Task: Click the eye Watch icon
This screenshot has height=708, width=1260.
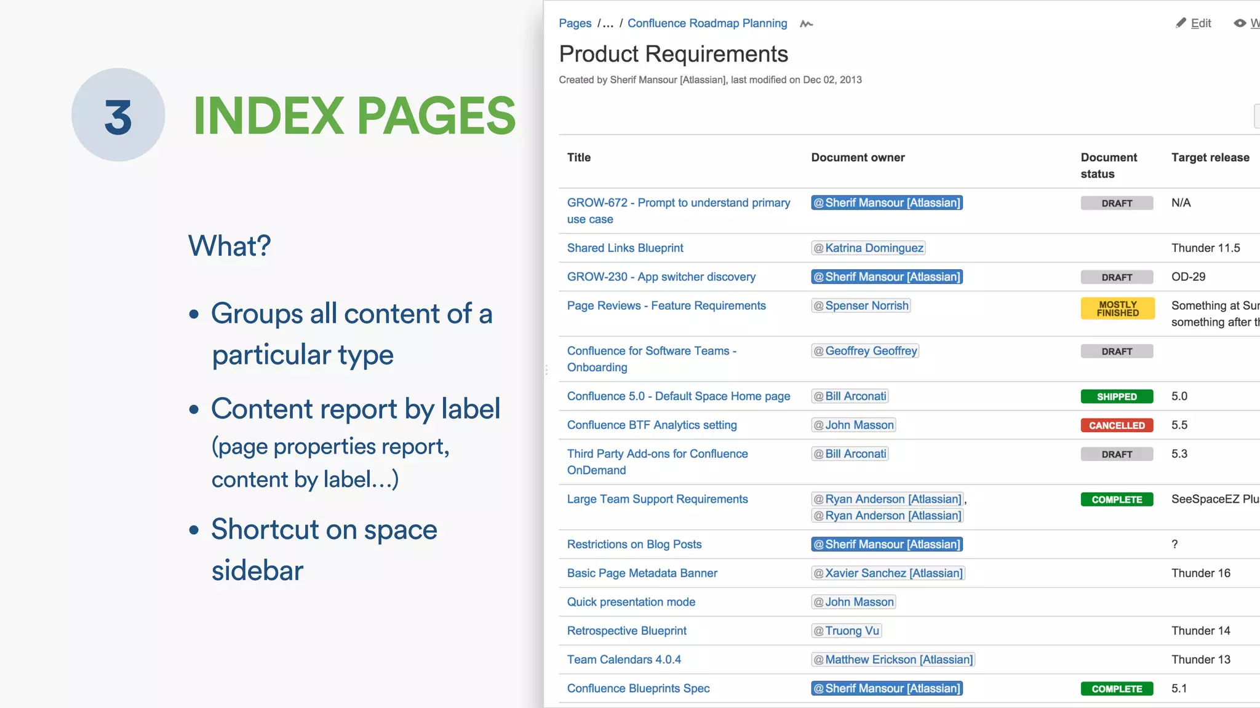Action: click(1240, 23)
